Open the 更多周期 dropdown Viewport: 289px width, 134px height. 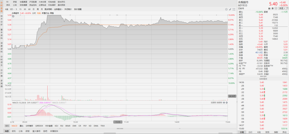49,9
